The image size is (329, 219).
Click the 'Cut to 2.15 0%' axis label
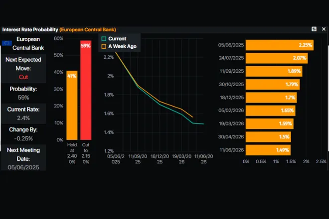point(86,153)
